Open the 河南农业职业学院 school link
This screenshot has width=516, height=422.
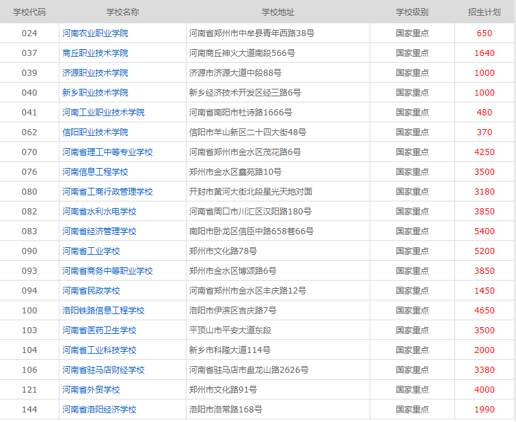coord(95,33)
